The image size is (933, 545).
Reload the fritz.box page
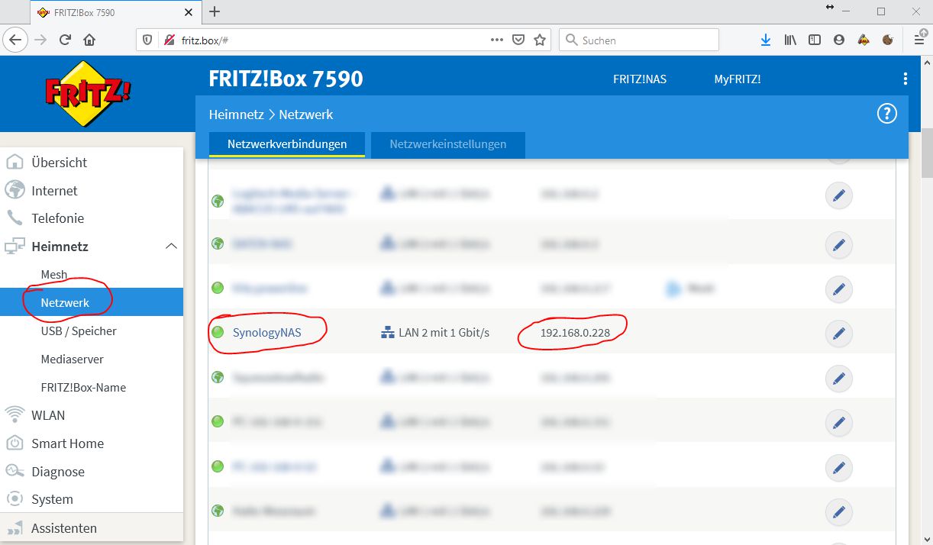pyautogui.click(x=65, y=40)
